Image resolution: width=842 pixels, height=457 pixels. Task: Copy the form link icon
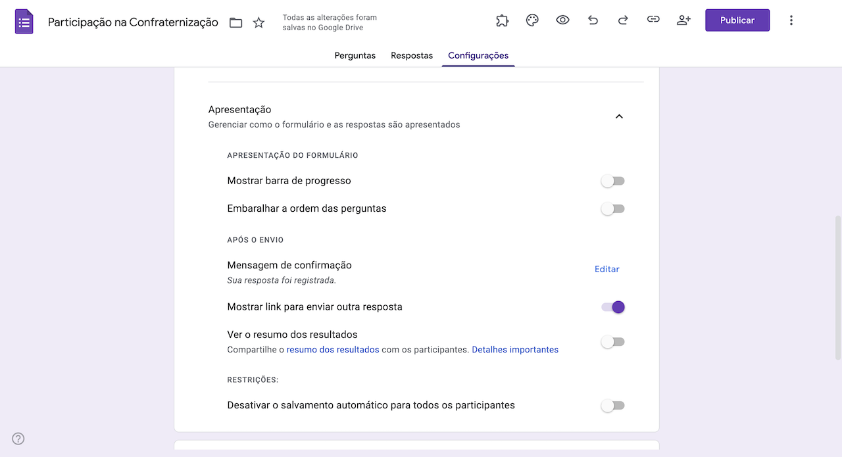click(653, 20)
